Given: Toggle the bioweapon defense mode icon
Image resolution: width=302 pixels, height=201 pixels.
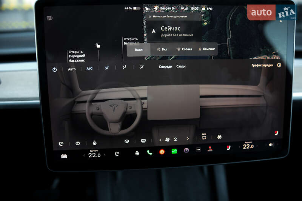Looking at the screenshot, I should [219, 137].
